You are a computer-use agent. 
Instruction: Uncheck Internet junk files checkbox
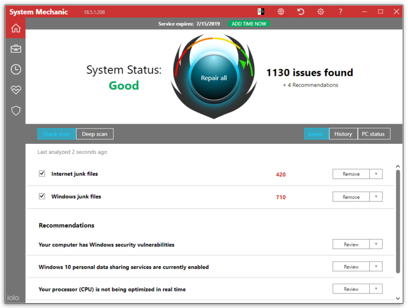coord(42,173)
